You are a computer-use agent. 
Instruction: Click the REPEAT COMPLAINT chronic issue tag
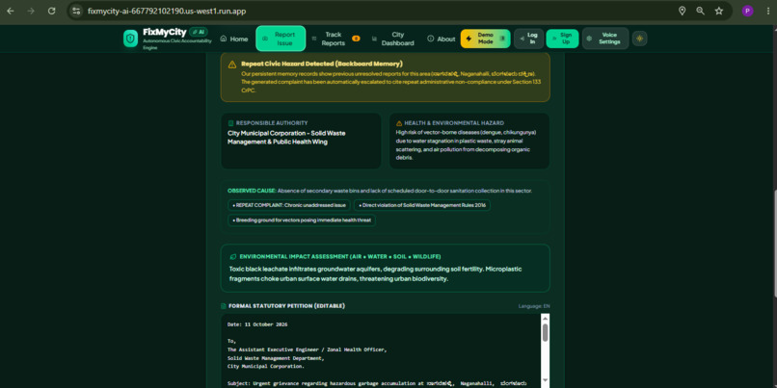289,205
